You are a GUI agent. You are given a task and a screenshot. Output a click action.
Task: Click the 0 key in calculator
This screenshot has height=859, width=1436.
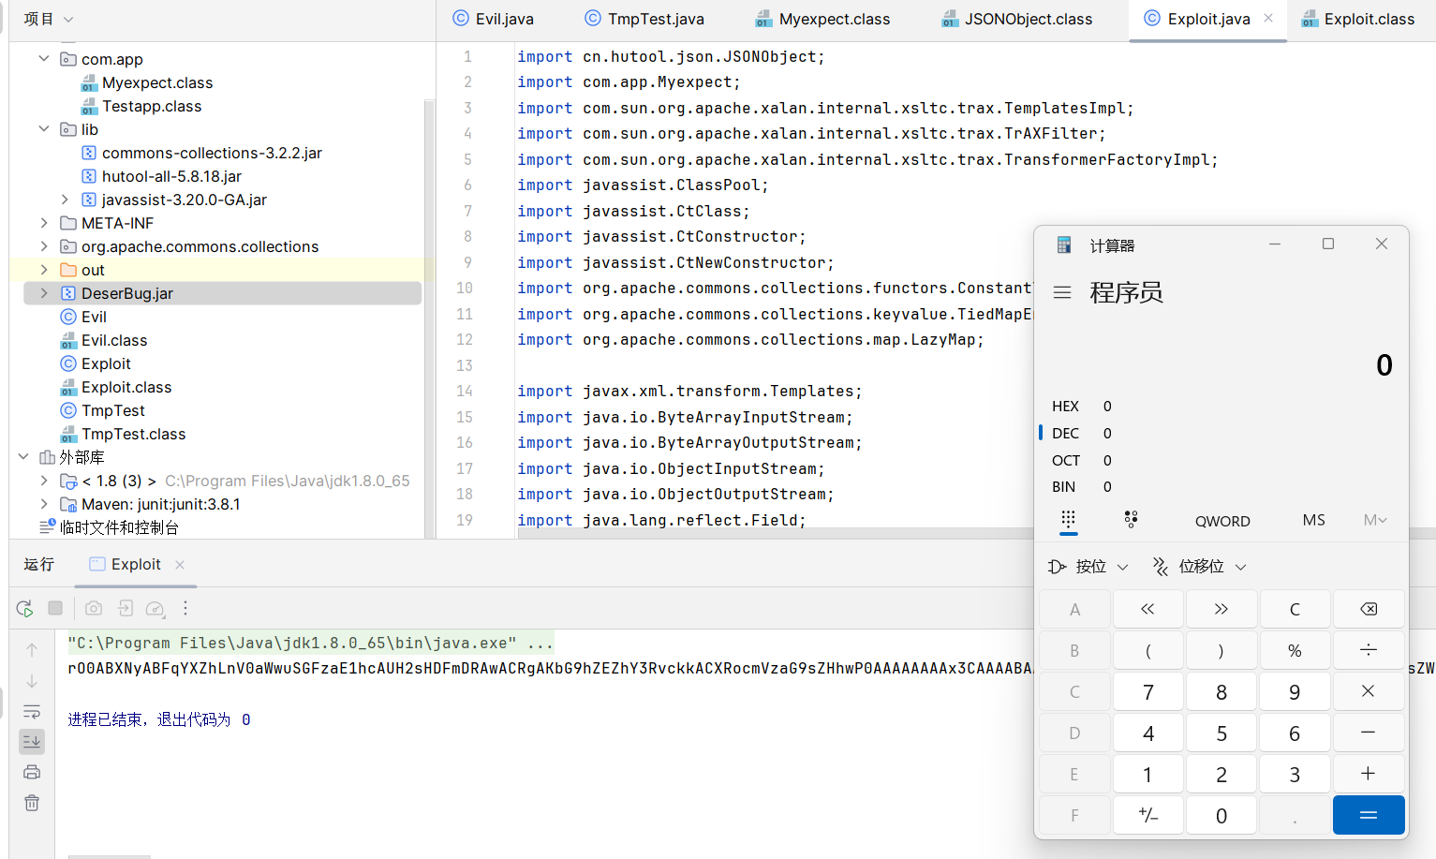pos(1221,815)
